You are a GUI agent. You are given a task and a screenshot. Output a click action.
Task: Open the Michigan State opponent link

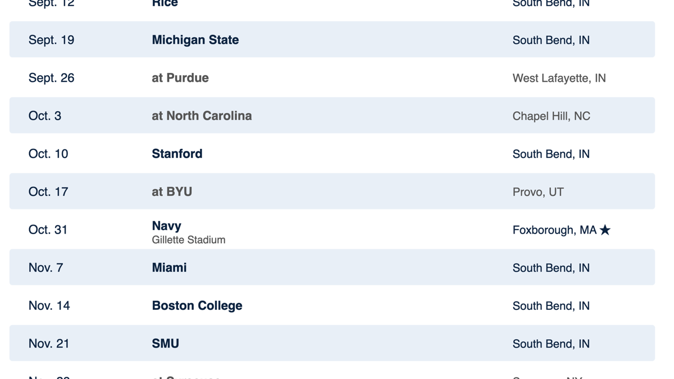[195, 40]
